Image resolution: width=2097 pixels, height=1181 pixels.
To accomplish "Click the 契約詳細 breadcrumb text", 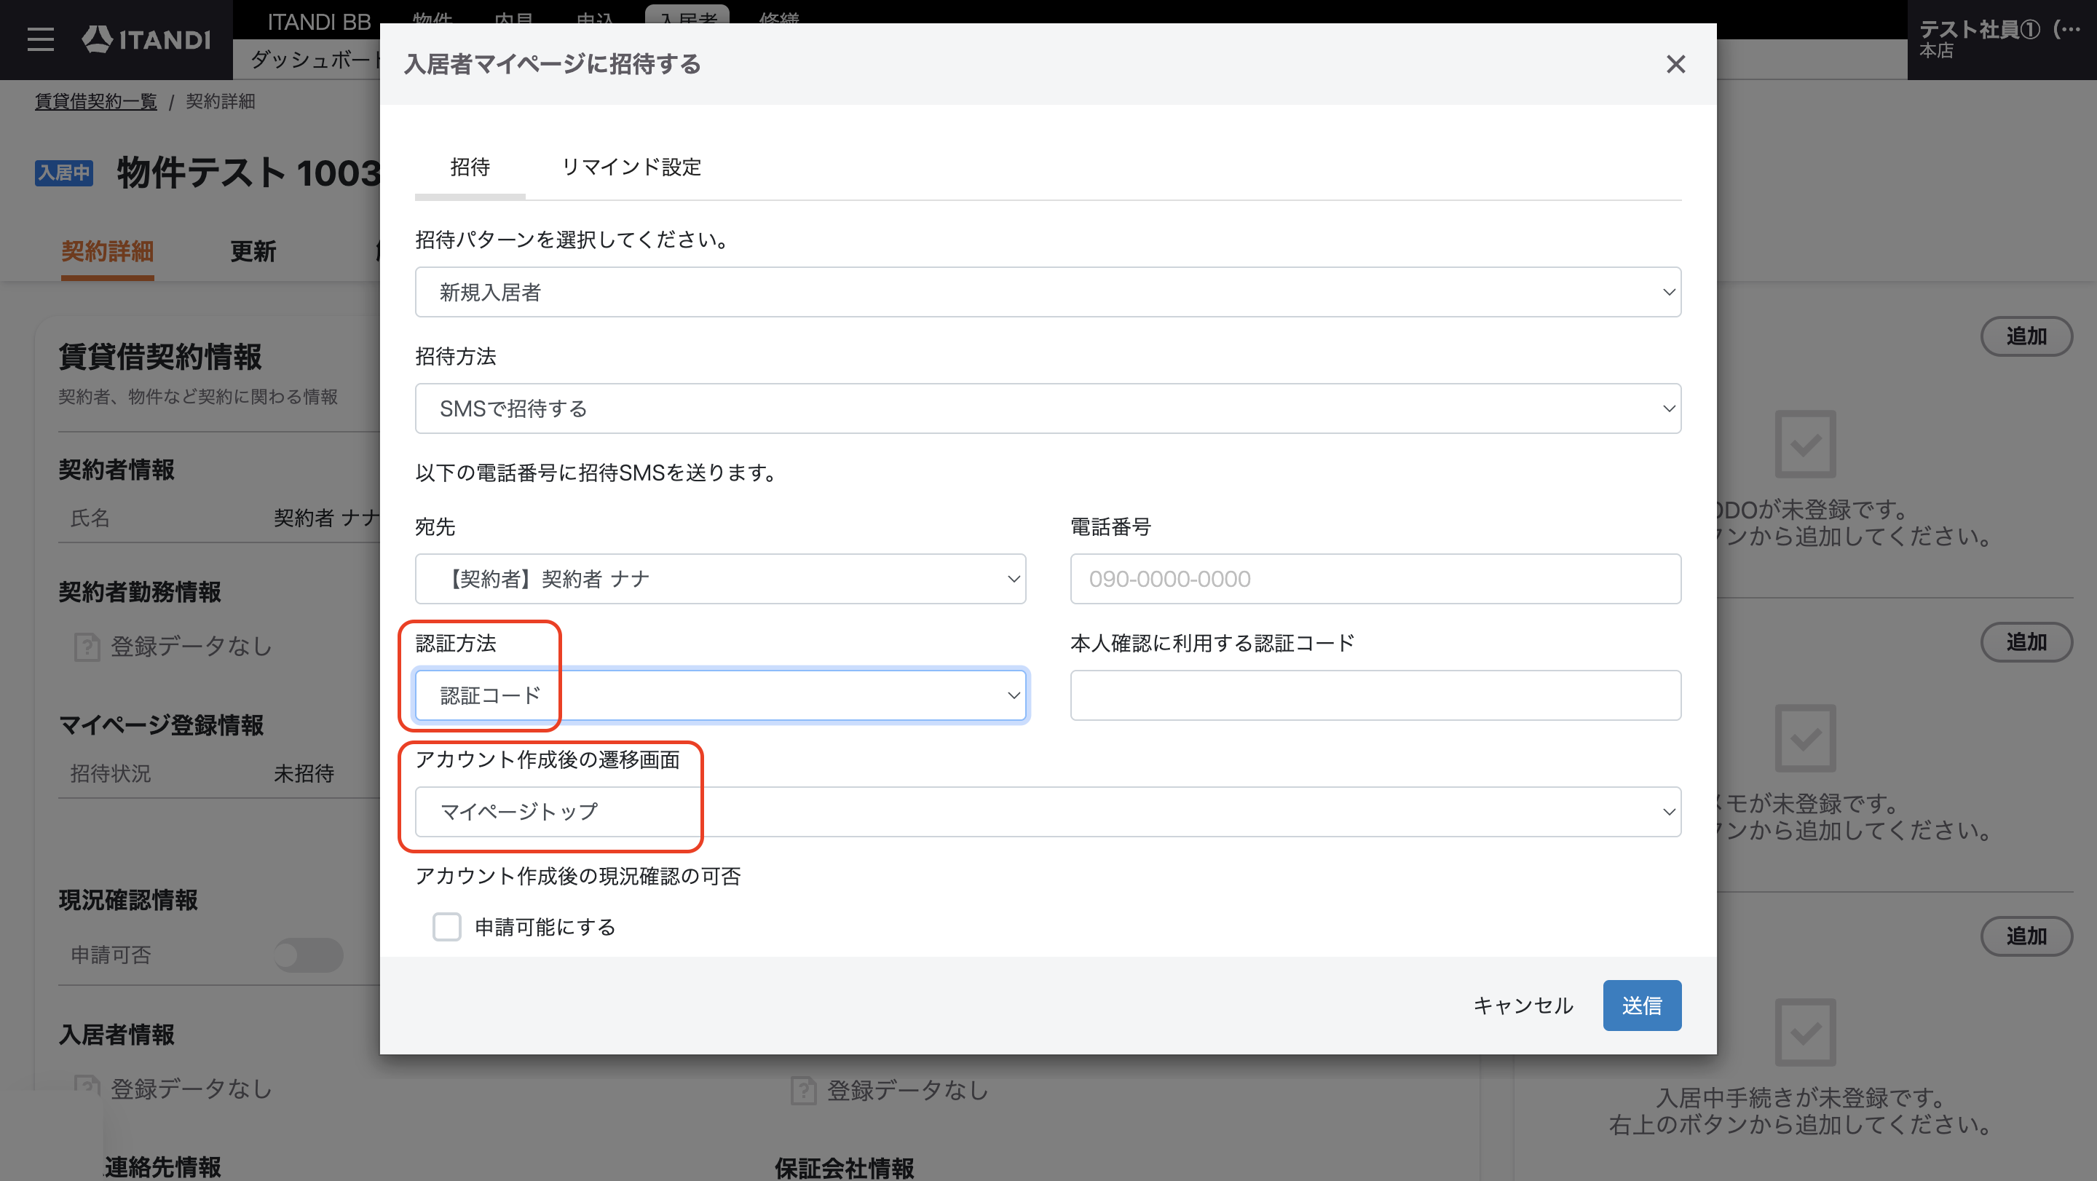I will 221,102.
